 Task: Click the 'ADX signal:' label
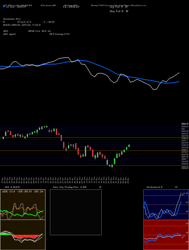point(9,34)
